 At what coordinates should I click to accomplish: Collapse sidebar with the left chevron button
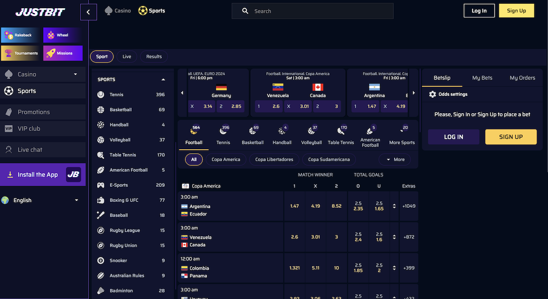tap(88, 12)
